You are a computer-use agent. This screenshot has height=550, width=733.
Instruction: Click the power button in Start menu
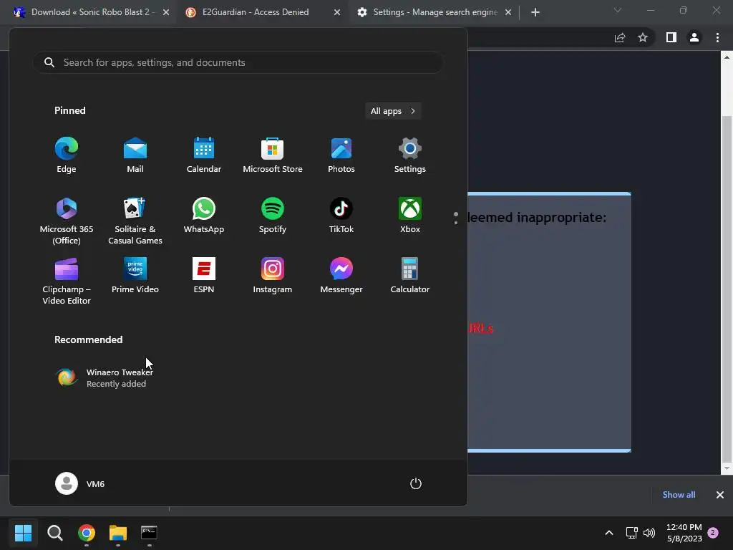pyautogui.click(x=416, y=483)
